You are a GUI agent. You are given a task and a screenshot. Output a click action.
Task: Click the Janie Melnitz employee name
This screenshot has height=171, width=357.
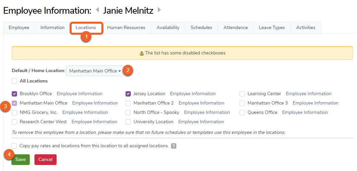pos(128,10)
